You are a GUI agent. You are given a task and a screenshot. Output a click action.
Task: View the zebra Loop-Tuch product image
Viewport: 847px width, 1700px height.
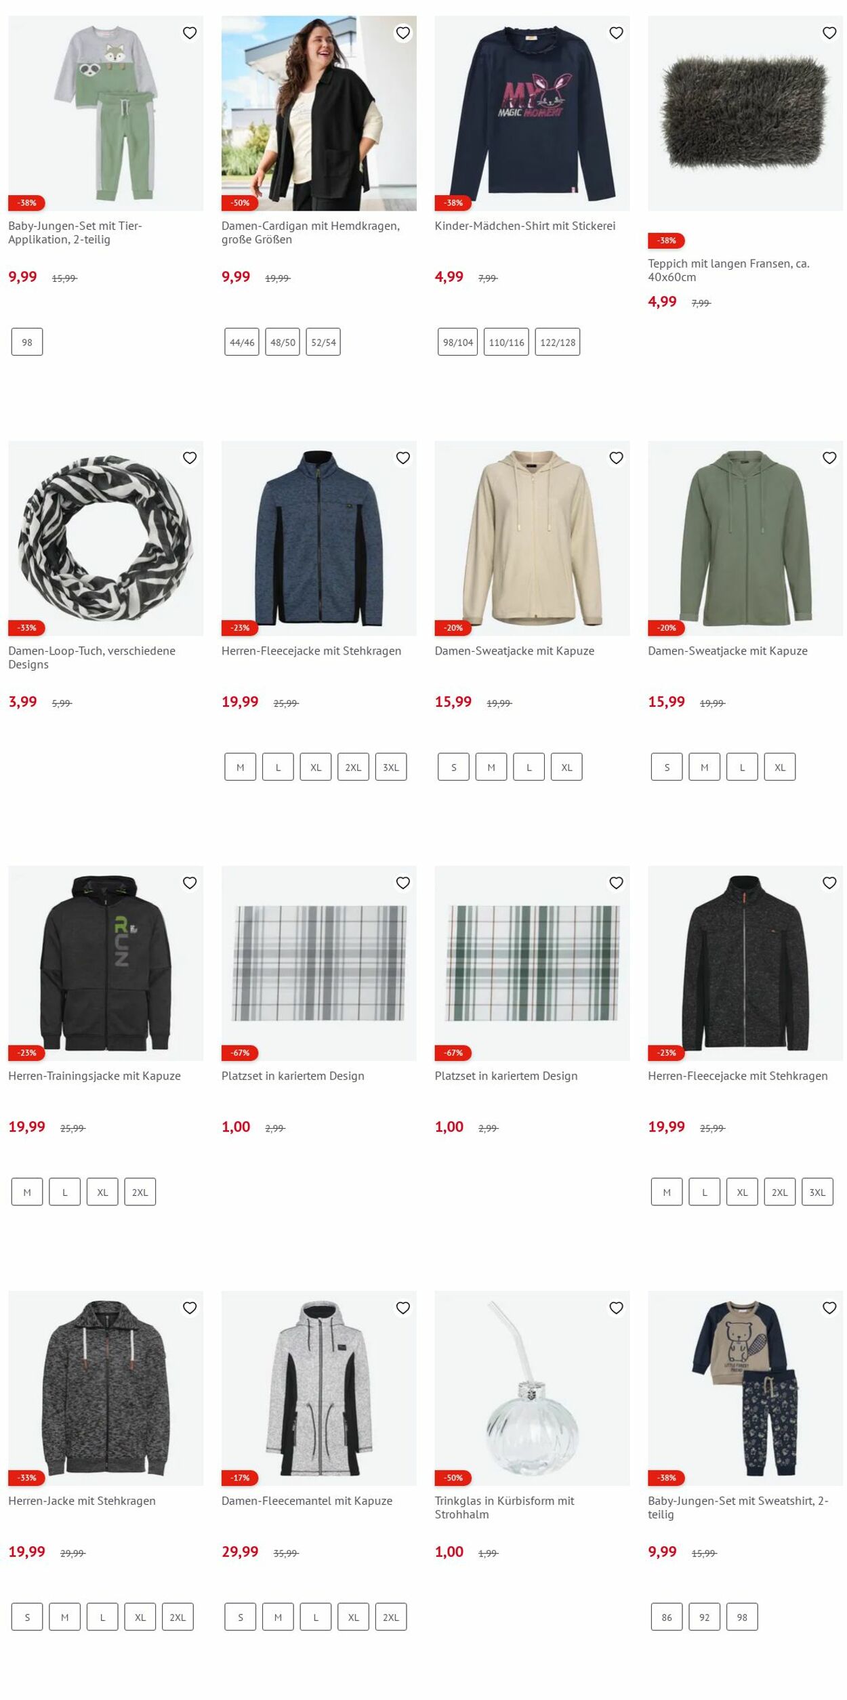pos(106,539)
